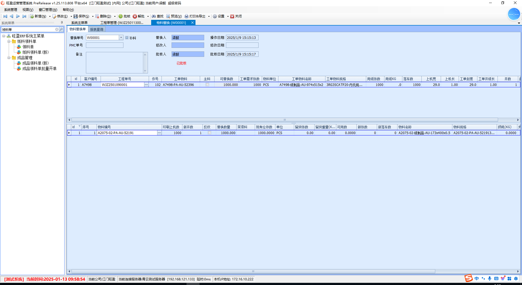Screen dimensions: 522x285
Task: Open the 帮助(H) menu
Action: (68, 10)
